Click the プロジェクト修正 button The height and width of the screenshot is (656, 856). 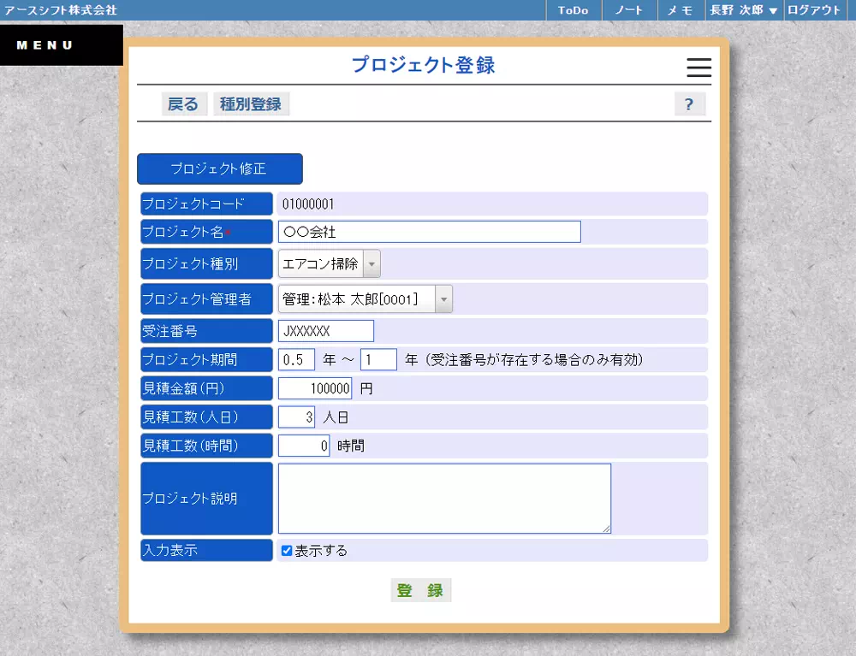pyautogui.click(x=219, y=168)
